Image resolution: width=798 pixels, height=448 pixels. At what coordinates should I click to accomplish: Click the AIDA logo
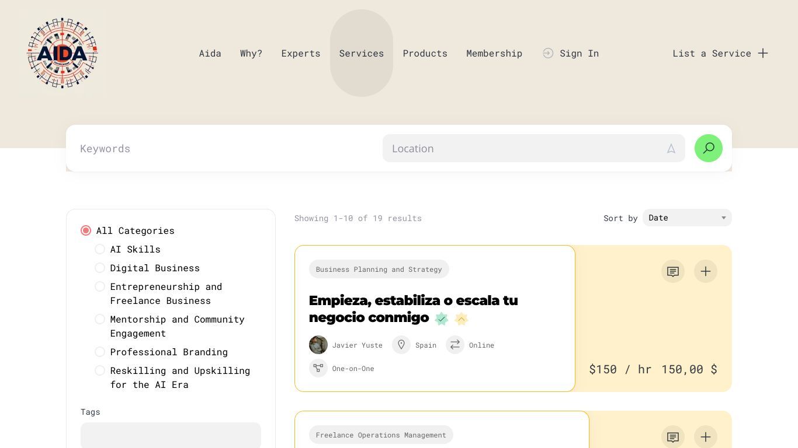(x=62, y=53)
